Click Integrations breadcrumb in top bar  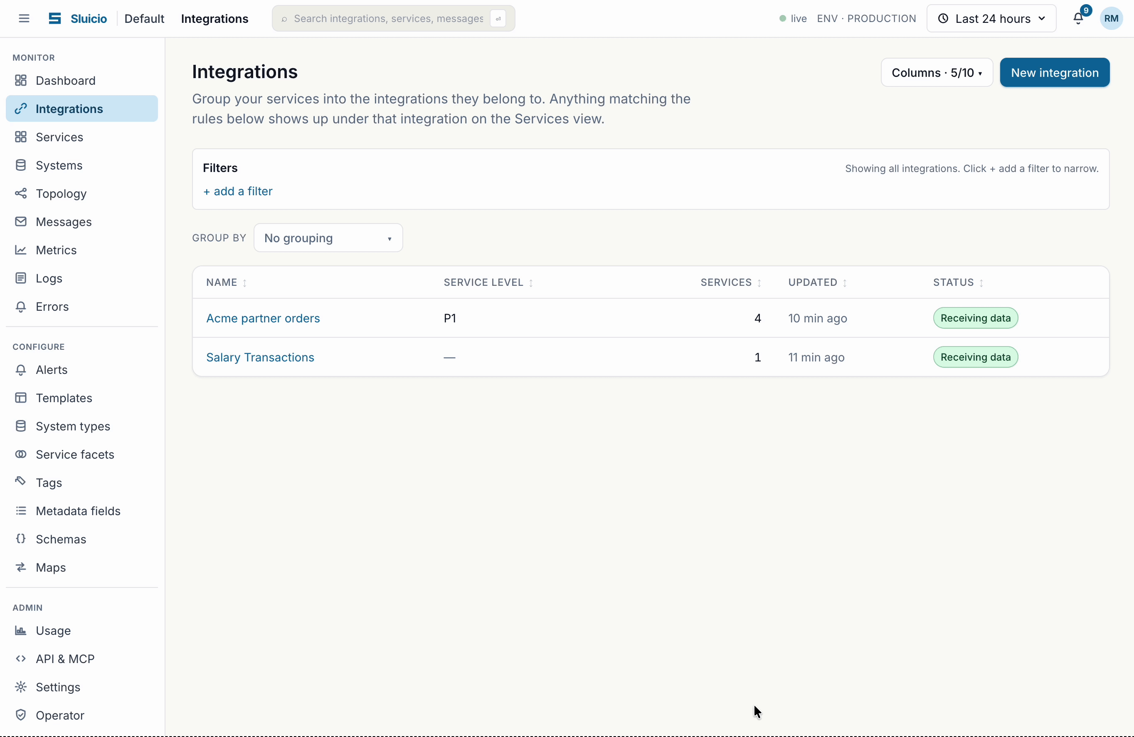pyautogui.click(x=214, y=19)
